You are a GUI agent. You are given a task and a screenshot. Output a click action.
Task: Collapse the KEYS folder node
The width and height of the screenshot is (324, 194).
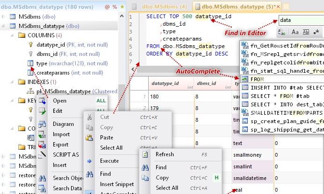coord(12,101)
